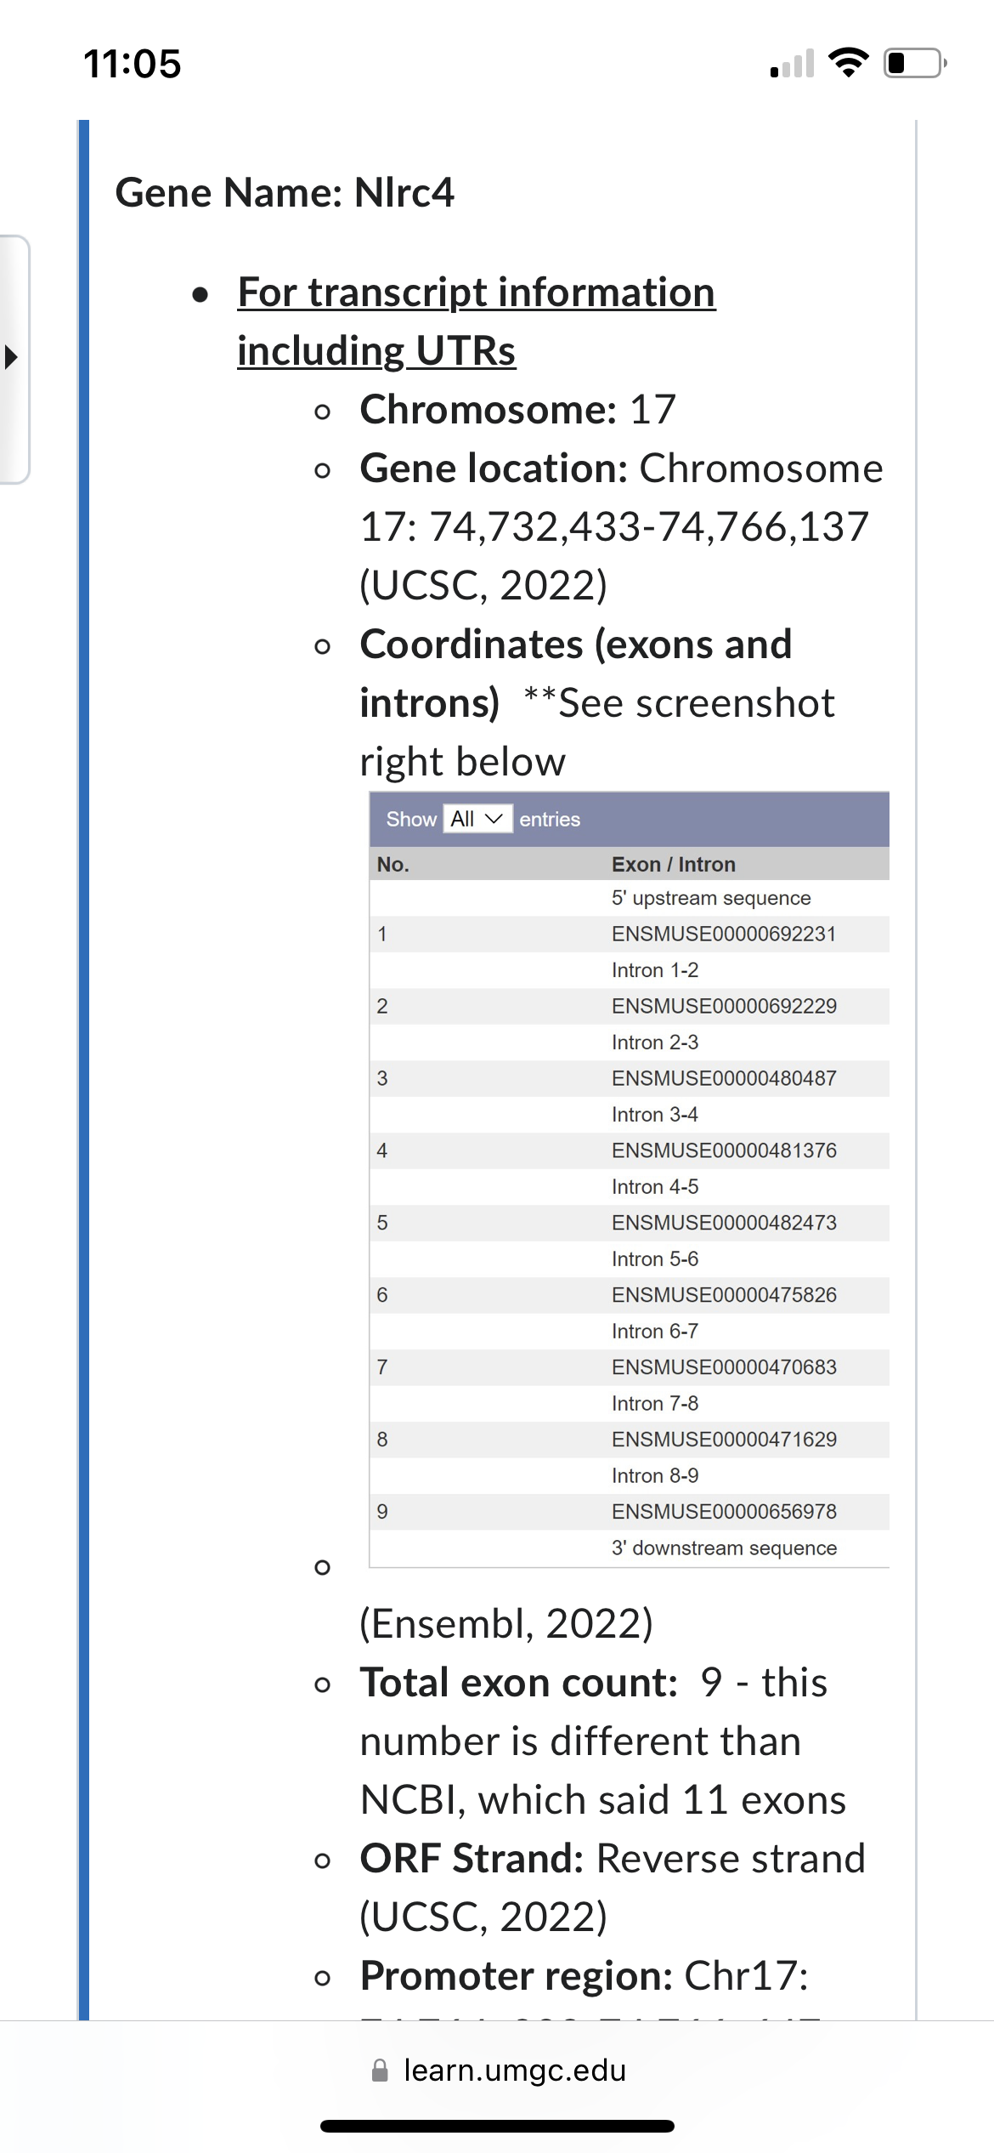
Task: Open the 'For transcript information' link
Action: [x=477, y=293]
